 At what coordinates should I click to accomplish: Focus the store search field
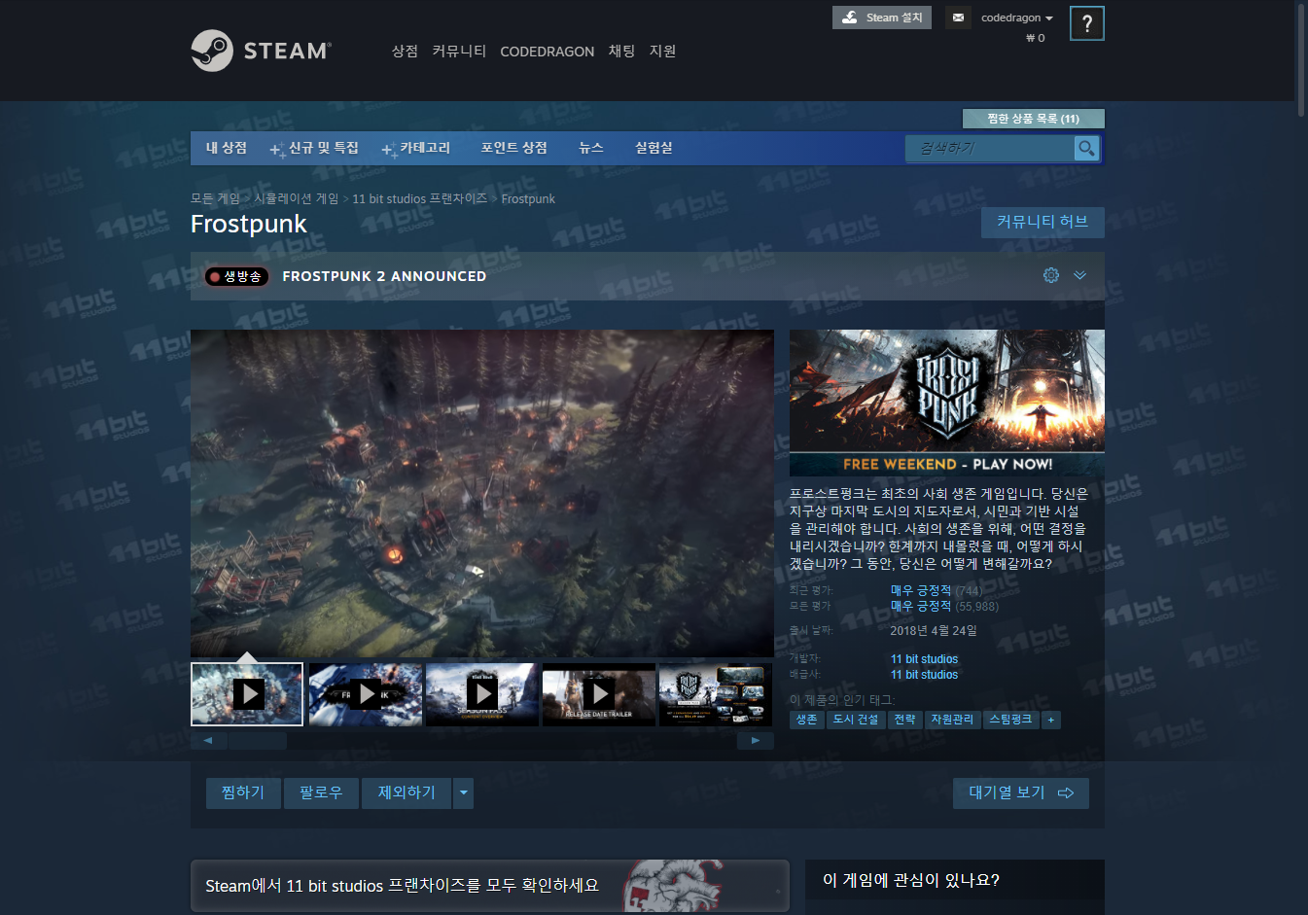[990, 148]
